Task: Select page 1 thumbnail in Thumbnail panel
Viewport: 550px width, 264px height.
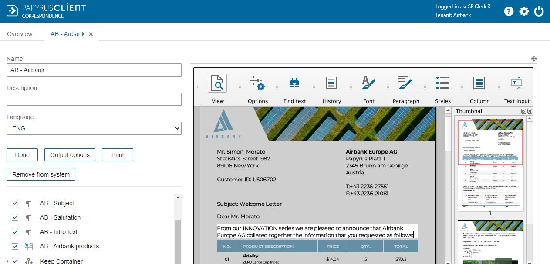Action: [x=490, y=164]
